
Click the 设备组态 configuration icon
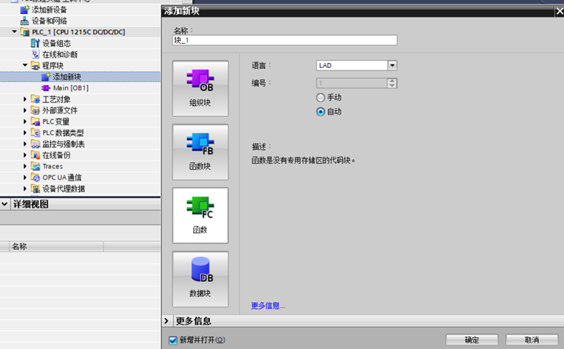click(35, 43)
